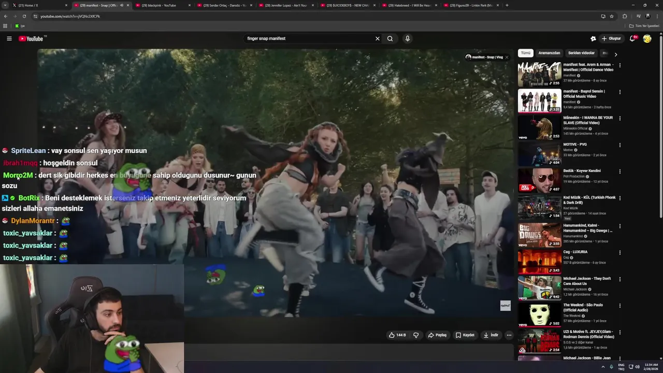663x373 pixels.
Task: Select the Seriden videolar filter chip
Action: [x=581, y=53]
